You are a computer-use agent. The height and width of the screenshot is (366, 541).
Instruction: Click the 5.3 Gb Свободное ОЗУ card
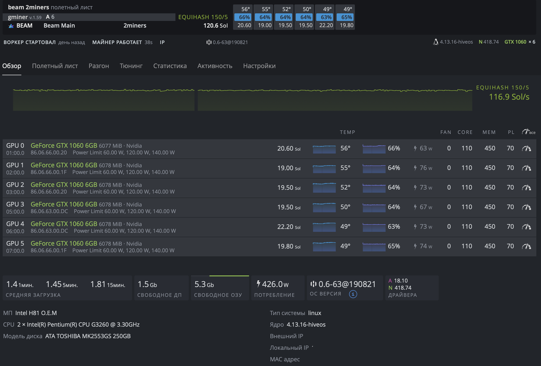[220, 288]
